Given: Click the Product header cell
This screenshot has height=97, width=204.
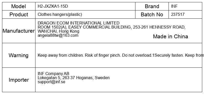Looking at the screenshot, I should [x=19, y=14].
